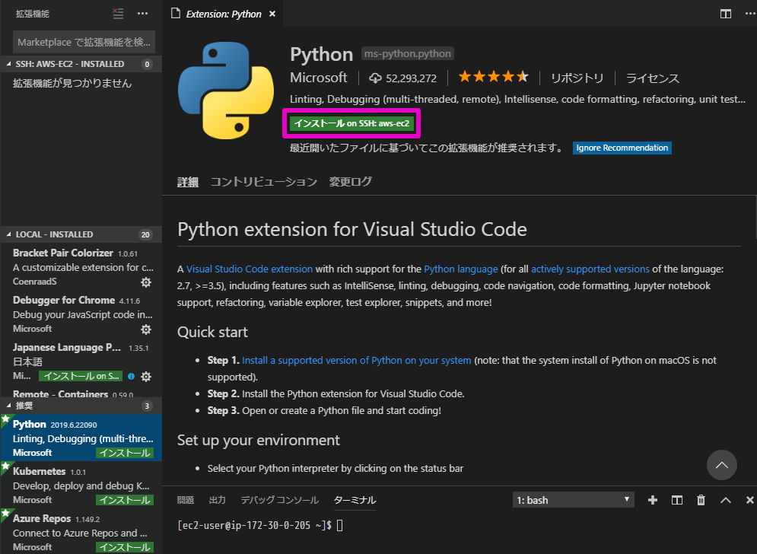
Task: Create a new terminal with the plus icon
Action: pyautogui.click(x=652, y=500)
